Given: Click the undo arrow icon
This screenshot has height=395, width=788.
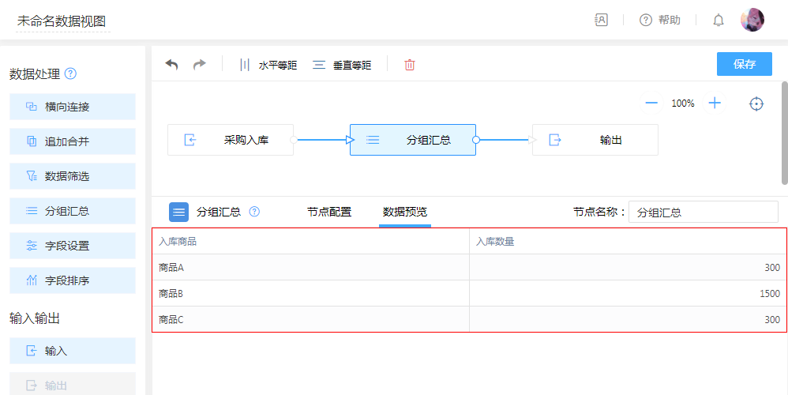Looking at the screenshot, I should (x=171, y=65).
